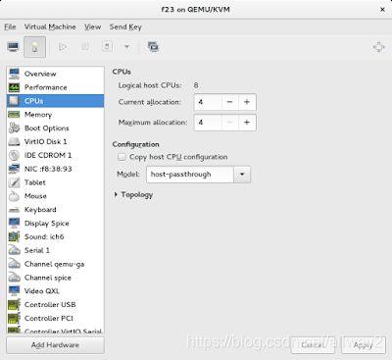Select Mouse in hardware list
The image size is (392, 360).
pyautogui.click(x=55, y=196)
